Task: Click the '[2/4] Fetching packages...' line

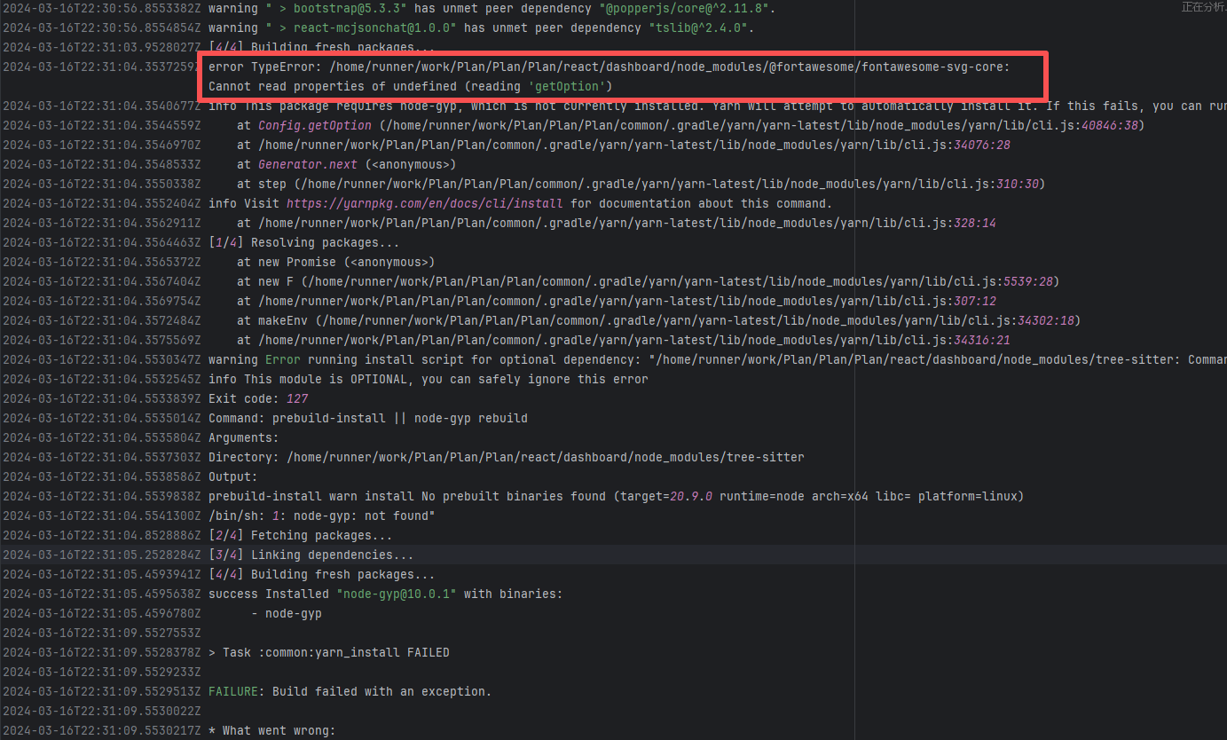Action: tap(300, 535)
